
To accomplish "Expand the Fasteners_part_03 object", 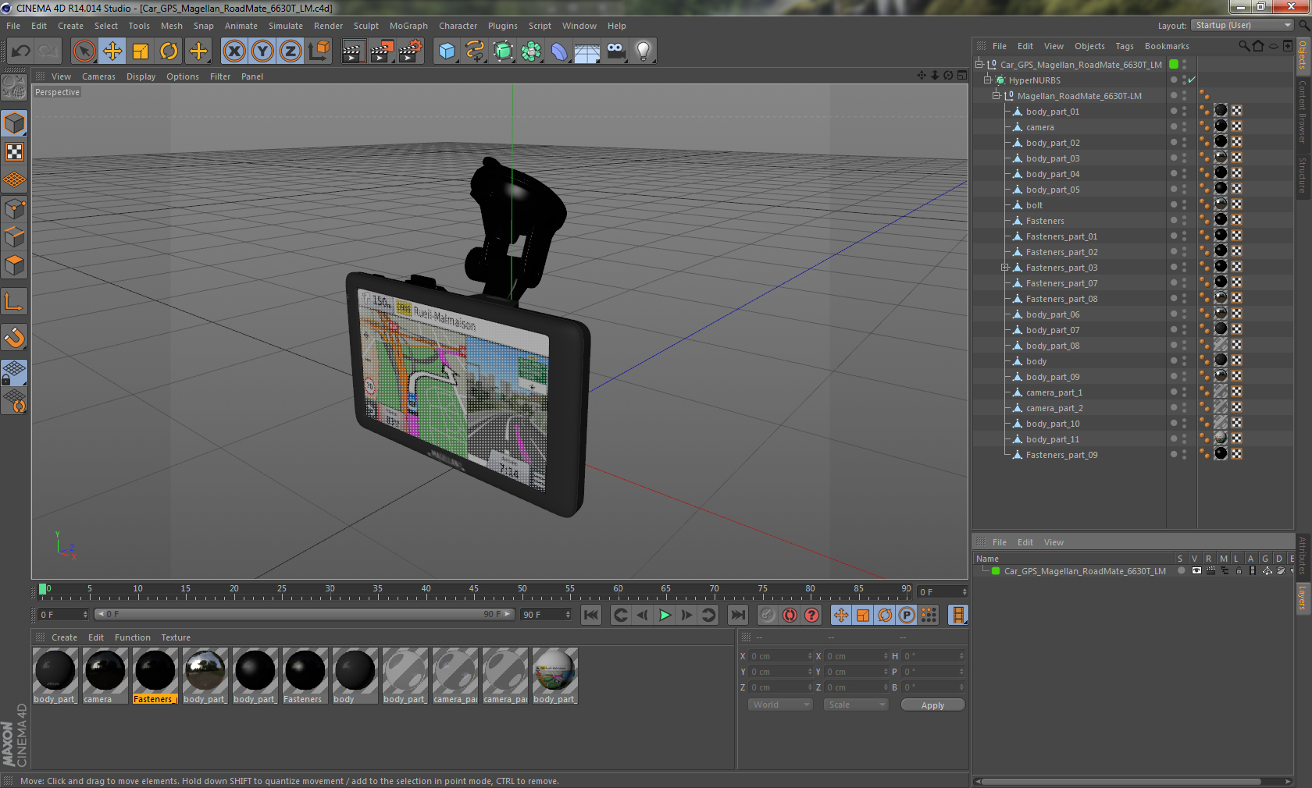I will pos(1005,268).
